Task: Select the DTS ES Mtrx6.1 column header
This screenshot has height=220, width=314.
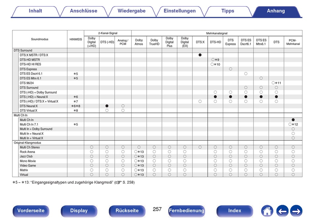Action: [261, 42]
